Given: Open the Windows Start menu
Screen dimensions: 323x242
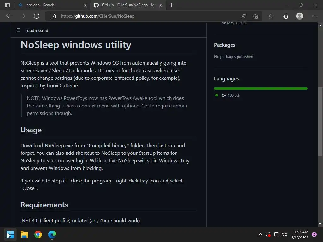Looking at the screenshot, I should click(x=10, y=234).
